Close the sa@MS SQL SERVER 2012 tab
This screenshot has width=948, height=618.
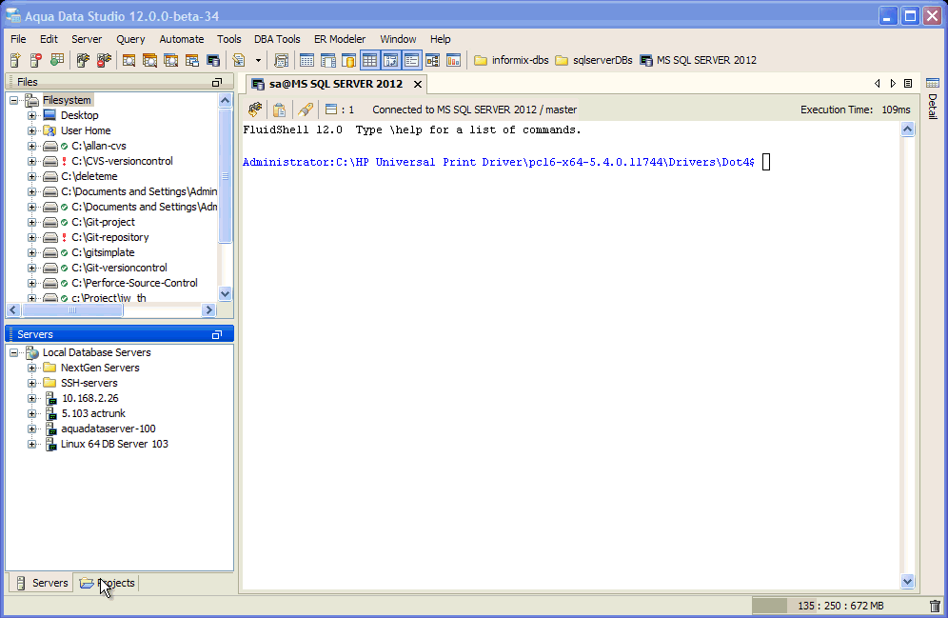coord(417,84)
